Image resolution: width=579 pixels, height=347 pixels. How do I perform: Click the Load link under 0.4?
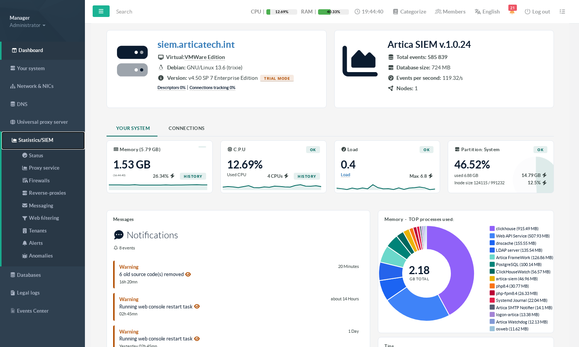(x=345, y=175)
